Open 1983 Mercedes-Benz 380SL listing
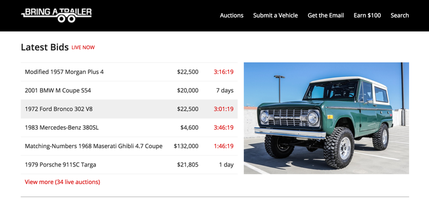The image size is (429, 220). click(x=62, y=127)
